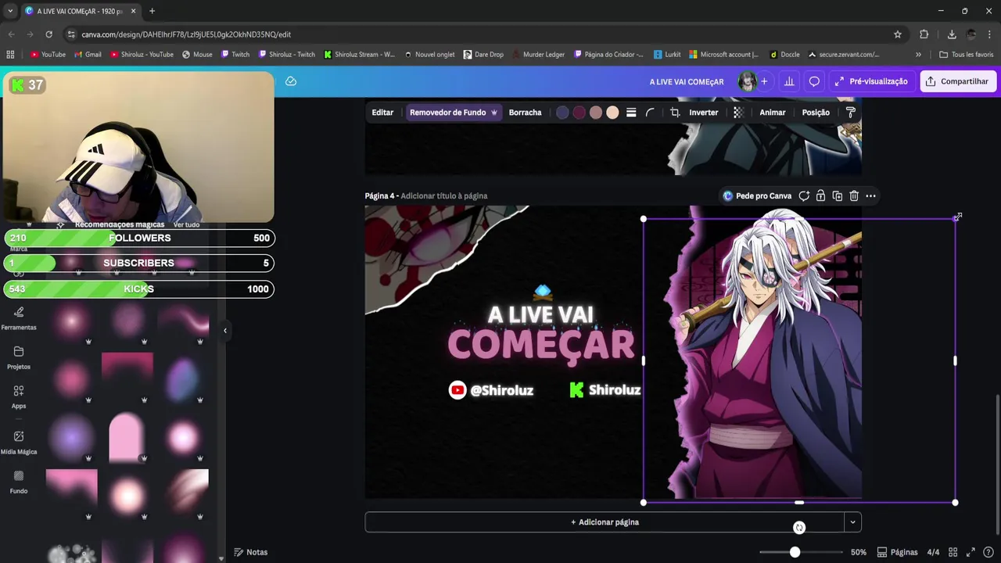Click the browser address bar

click(477, 34)
